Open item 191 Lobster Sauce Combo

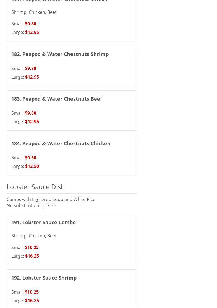pos(43,222)
